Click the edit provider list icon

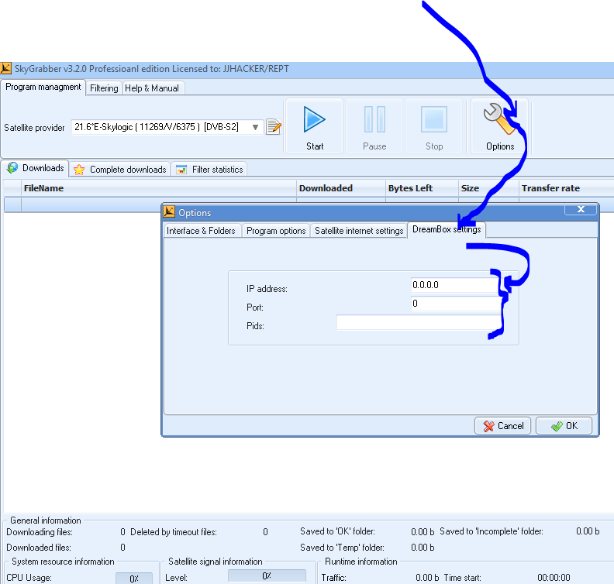tap(274, 127)
